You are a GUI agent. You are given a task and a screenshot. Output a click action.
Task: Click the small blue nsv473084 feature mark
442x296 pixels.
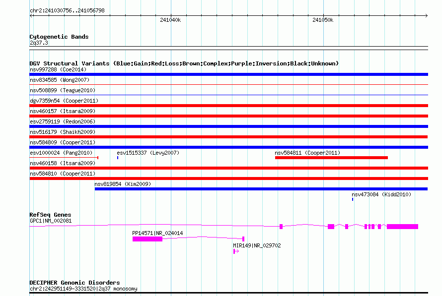353,199
